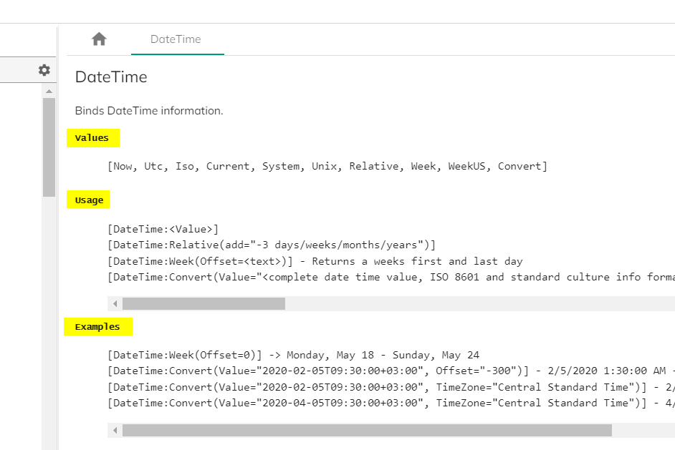
Task: Click the highlighted Examples heading
Action: [98, 327]
